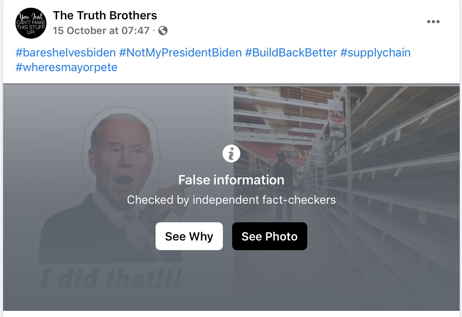Click the circled info icon above False information

coord(231,153)
